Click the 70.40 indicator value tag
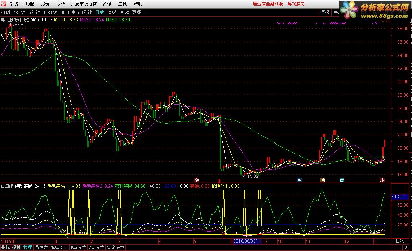Viewport: 412px width, 251px height. click(x=400, y=197)
